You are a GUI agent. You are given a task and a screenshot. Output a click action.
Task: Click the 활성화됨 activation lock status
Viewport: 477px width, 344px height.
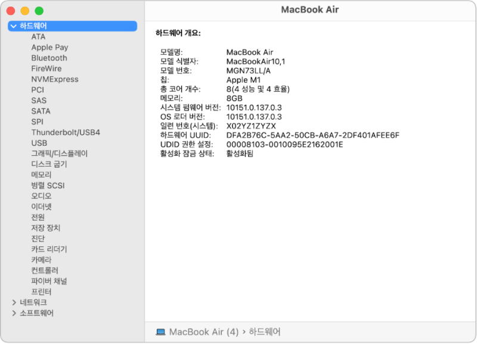[x=240, y=154]
